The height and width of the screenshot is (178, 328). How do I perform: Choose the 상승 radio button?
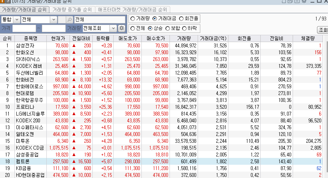[150, 28]
